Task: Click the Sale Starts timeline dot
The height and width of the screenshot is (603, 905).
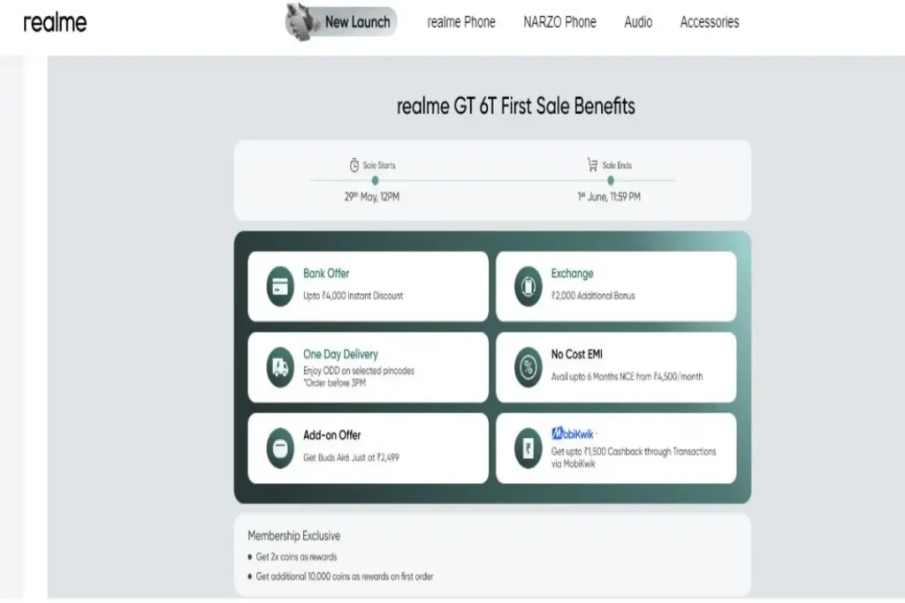Action: pos(375,180)
